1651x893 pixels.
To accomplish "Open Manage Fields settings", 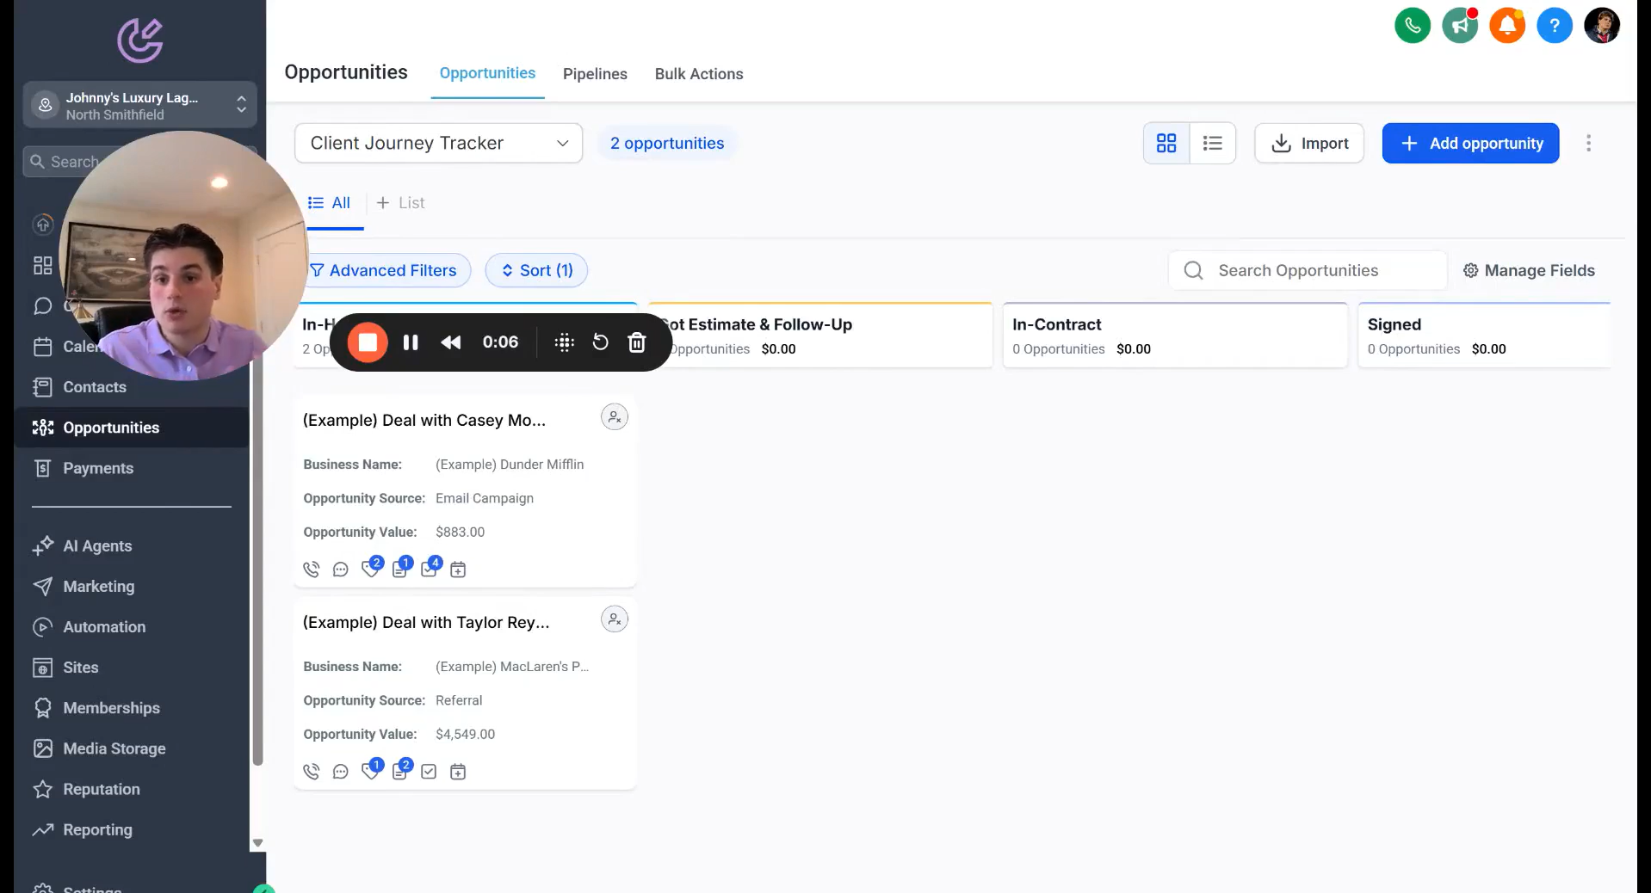I will (1529, 270).
